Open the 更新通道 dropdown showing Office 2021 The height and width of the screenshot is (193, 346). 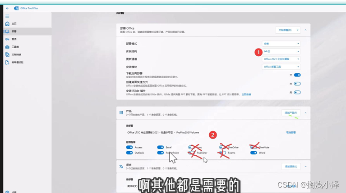[x=281, y=59]
